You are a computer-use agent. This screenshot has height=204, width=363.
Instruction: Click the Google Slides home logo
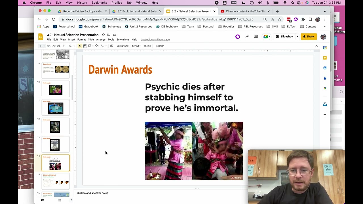[41, 37]
